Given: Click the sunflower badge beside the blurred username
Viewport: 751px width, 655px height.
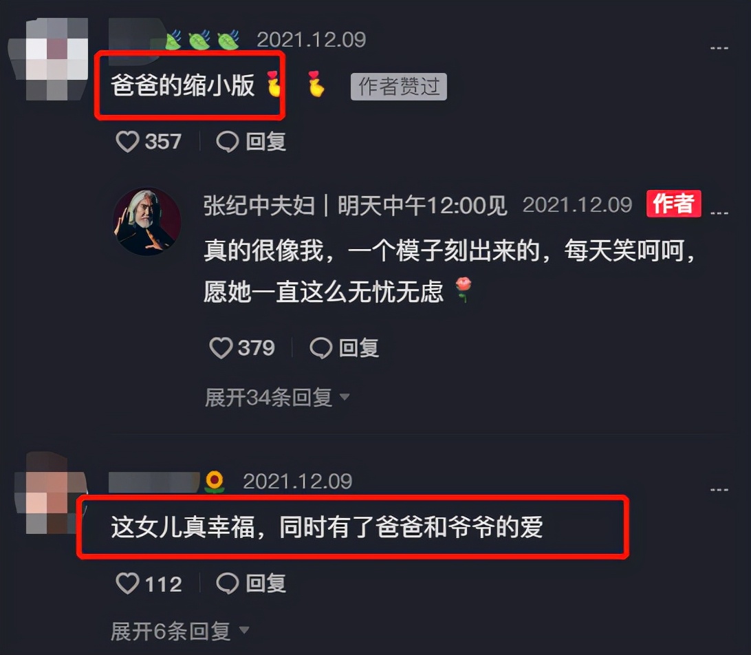Looking at the screenshot, I should point(214,482).
